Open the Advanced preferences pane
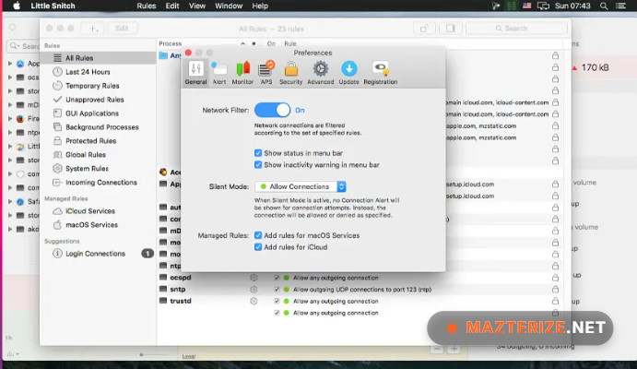This screenshot has height=369, width=637. [x=321, y=73]
